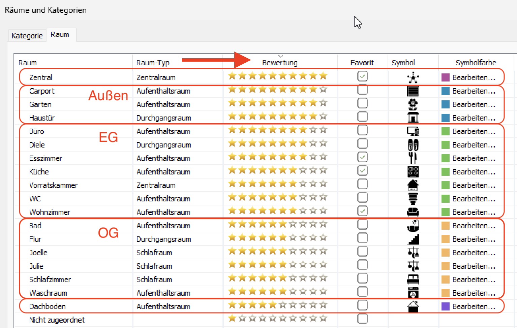This screenshot has height=328, width=517.
Task: Check the Favorit checkbox for Carport
Action: click(x=363, y=90)
